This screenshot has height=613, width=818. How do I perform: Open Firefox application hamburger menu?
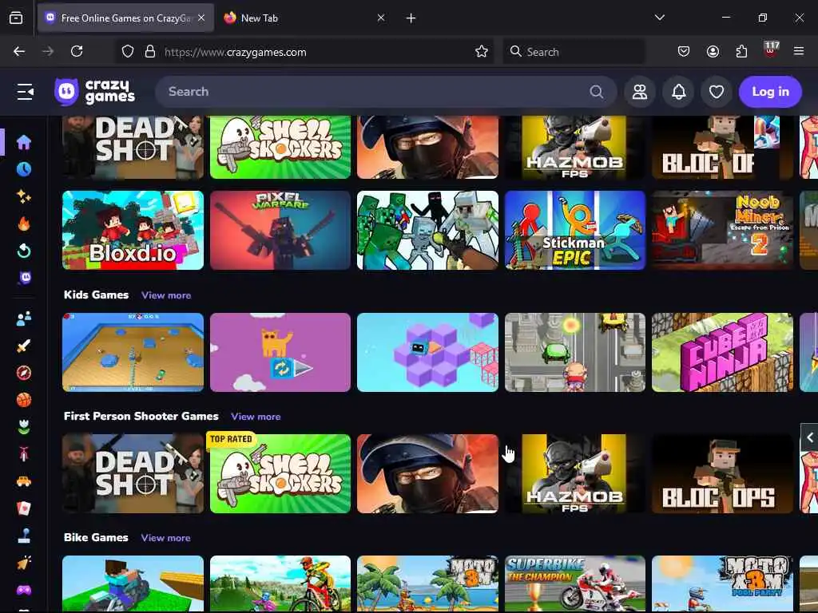[798, 51]
